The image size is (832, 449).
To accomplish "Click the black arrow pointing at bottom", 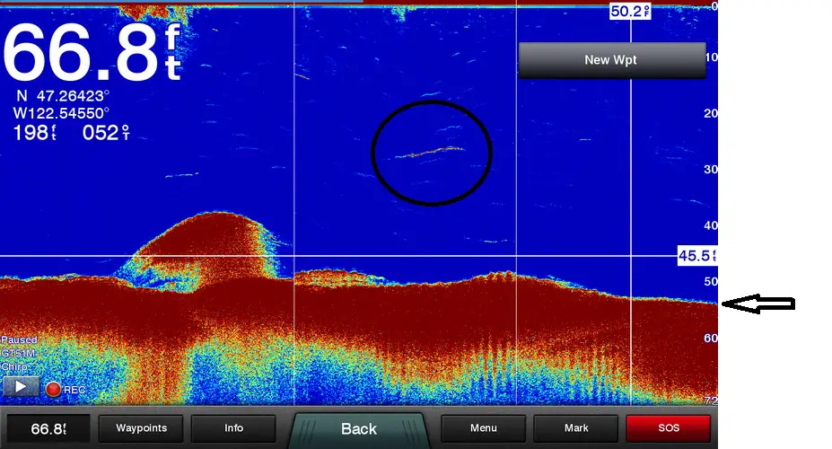I will [x=758, y=304].
